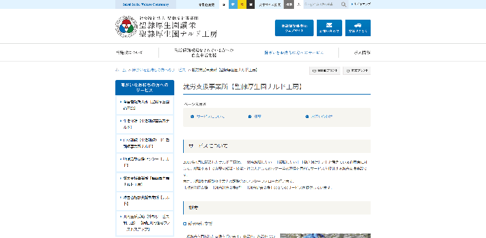Open the 施設について menu item
Image resolution: width=486 pixels, height=238 pixels.
pyautogui.click(x=129, y=53)
